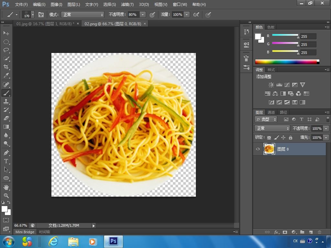Open 不透明度 80% dropdown arrow
The image size is (331, 248).
point(143,15)
